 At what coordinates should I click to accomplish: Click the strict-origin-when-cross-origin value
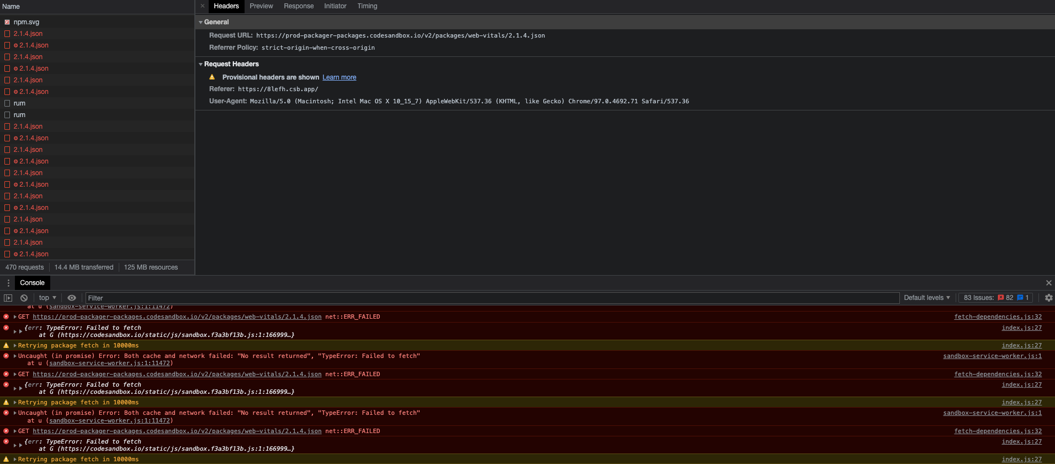318,48
